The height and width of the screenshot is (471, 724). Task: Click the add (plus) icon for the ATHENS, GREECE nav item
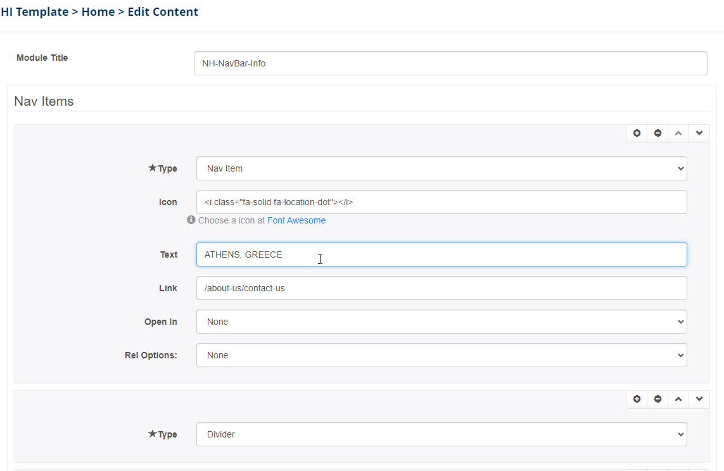pyautogui.click(x=637, y=134)
